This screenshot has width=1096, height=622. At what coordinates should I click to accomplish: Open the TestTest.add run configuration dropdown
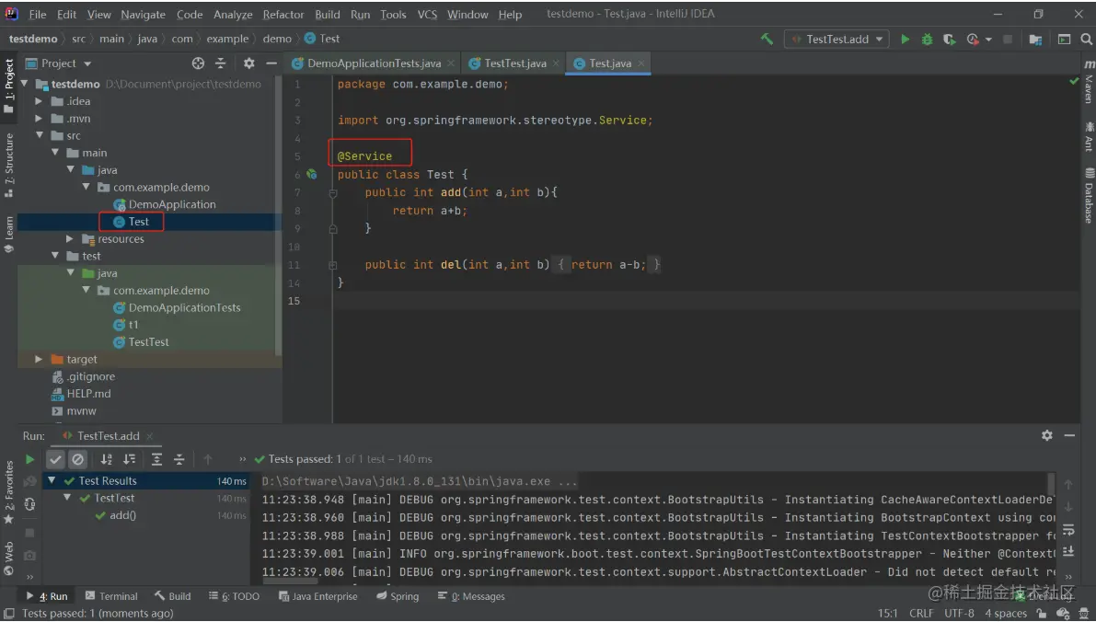tap(837, 40)
